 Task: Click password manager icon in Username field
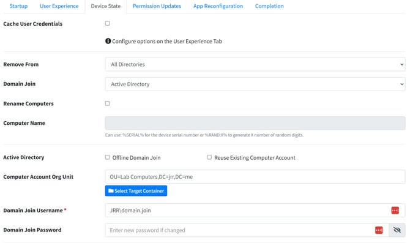pos(395,211)
